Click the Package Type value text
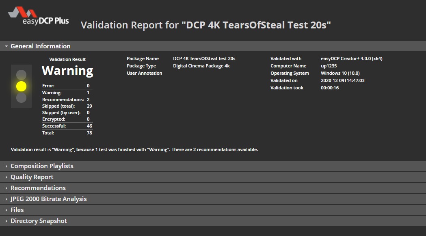Screen dimensions: 426x236 pyautogui.click(x=201, y=66)
